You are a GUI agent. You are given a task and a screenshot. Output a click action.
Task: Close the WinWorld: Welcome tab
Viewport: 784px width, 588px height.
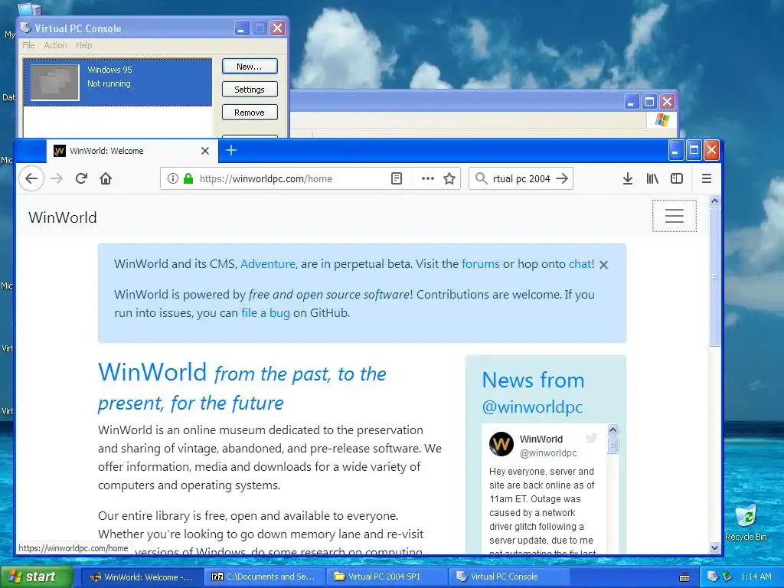coord(205,151)
